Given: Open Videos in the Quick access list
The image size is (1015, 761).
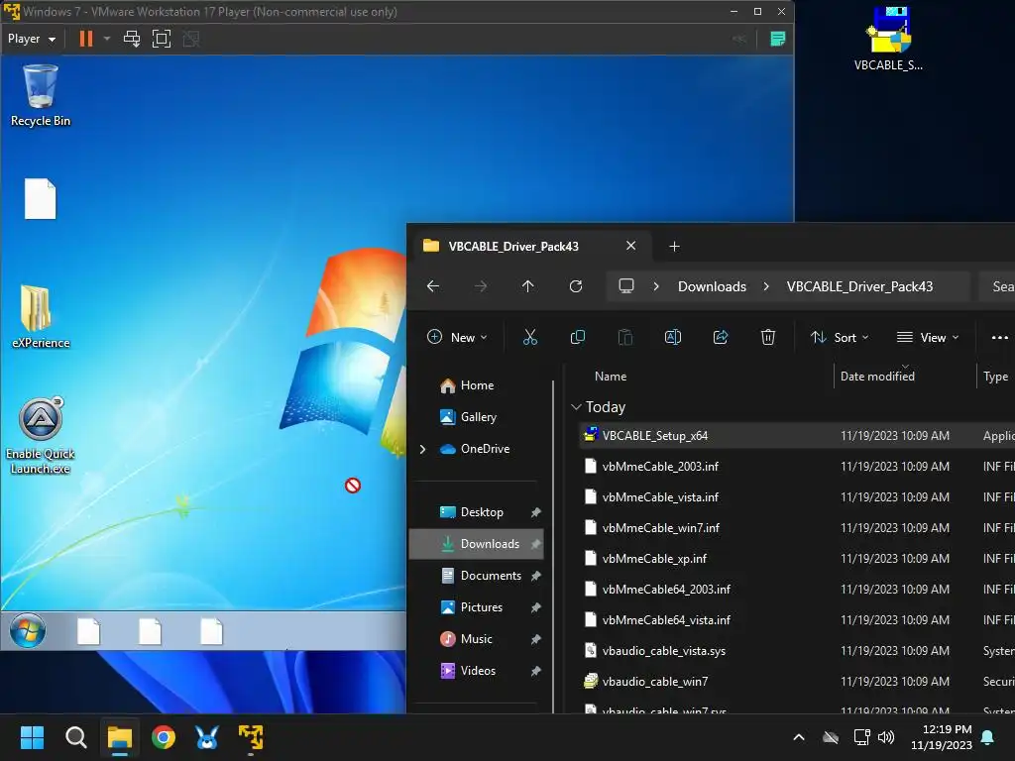Looking at the screenshot, I should (478, 671).
